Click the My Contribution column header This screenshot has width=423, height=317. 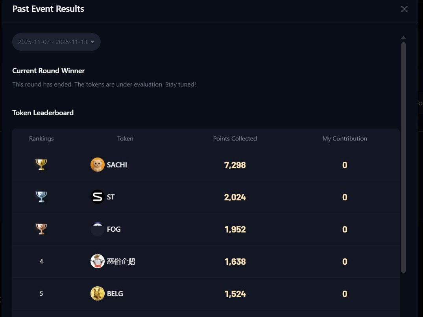(345, 138)
